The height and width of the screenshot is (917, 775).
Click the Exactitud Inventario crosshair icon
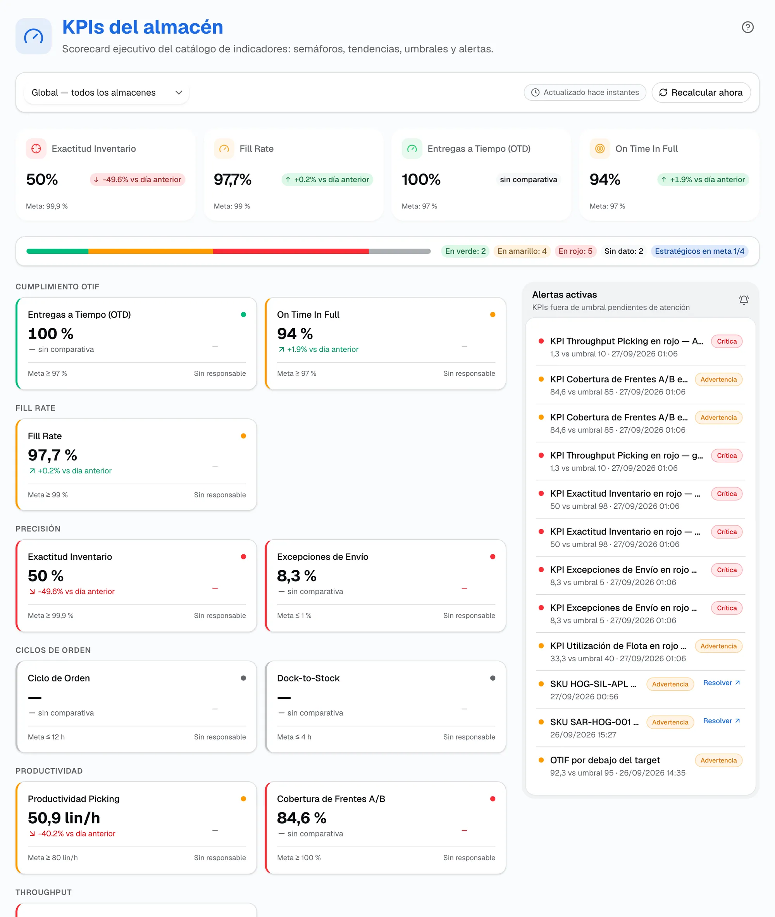point(36,149)
